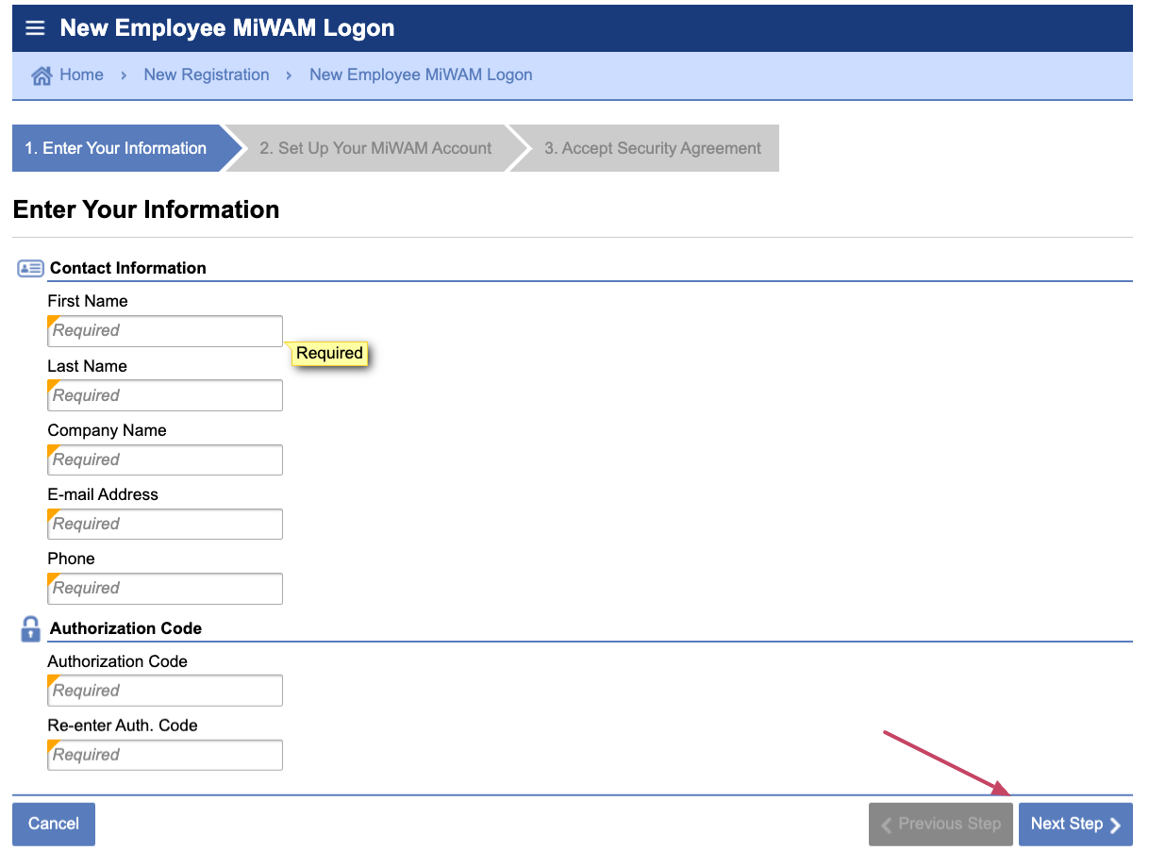Click the Previous Step button
This screenshot has width=1149, height=868.
click(x=941, y=824)
